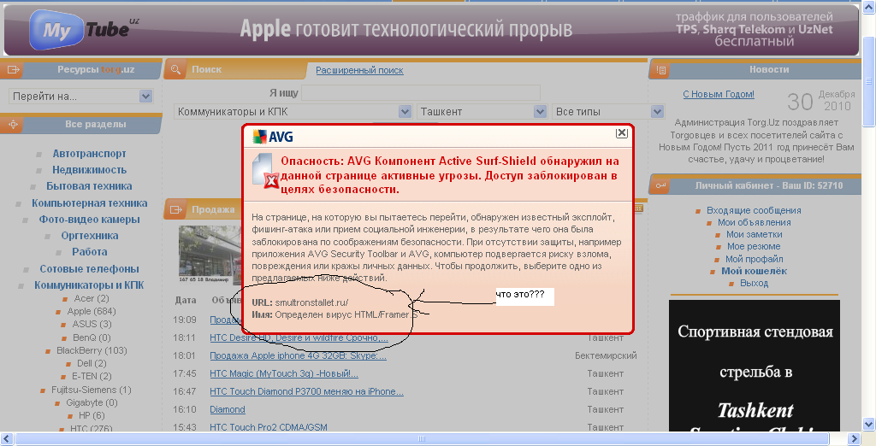This screenshot has height=446, width=876.
Task: Click the horizontal scrollbar right arrow
Action: pyautogui.click(x=854, y=439)
